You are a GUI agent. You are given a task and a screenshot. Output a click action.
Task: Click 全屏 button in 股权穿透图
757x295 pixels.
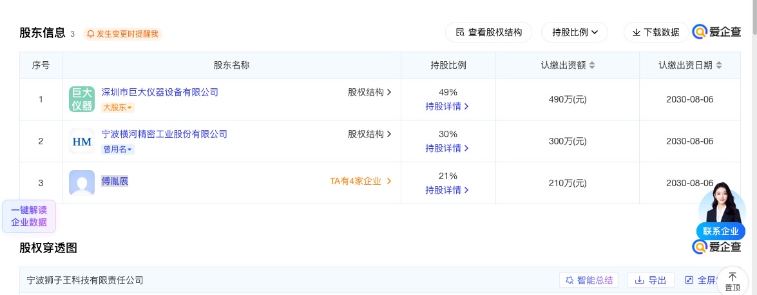(700, 280)
